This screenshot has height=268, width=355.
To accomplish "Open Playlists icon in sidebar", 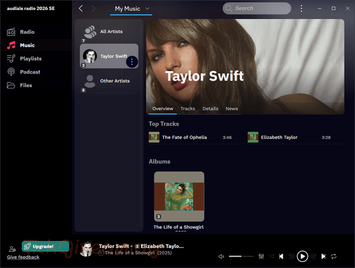I will click(11, 58).
